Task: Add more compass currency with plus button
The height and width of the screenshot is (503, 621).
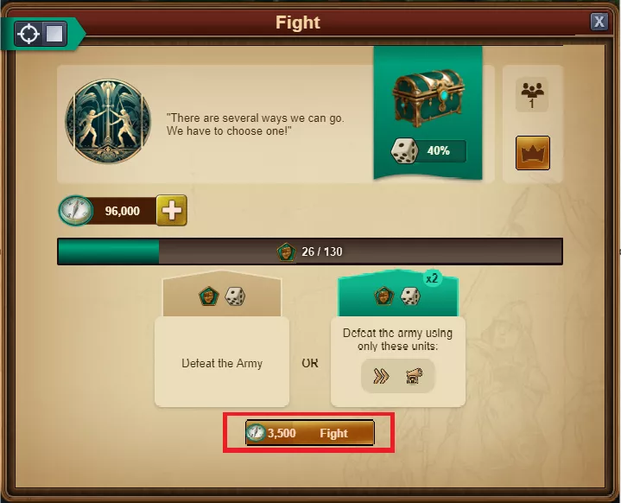Action: click(172, 210)
